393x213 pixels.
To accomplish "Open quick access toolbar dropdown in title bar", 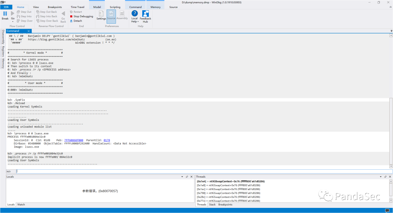I will 5,2.
